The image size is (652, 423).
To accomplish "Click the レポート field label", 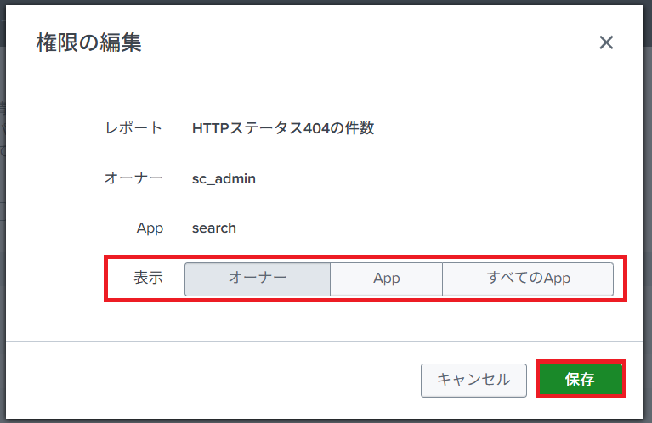I will click(133, 128).
